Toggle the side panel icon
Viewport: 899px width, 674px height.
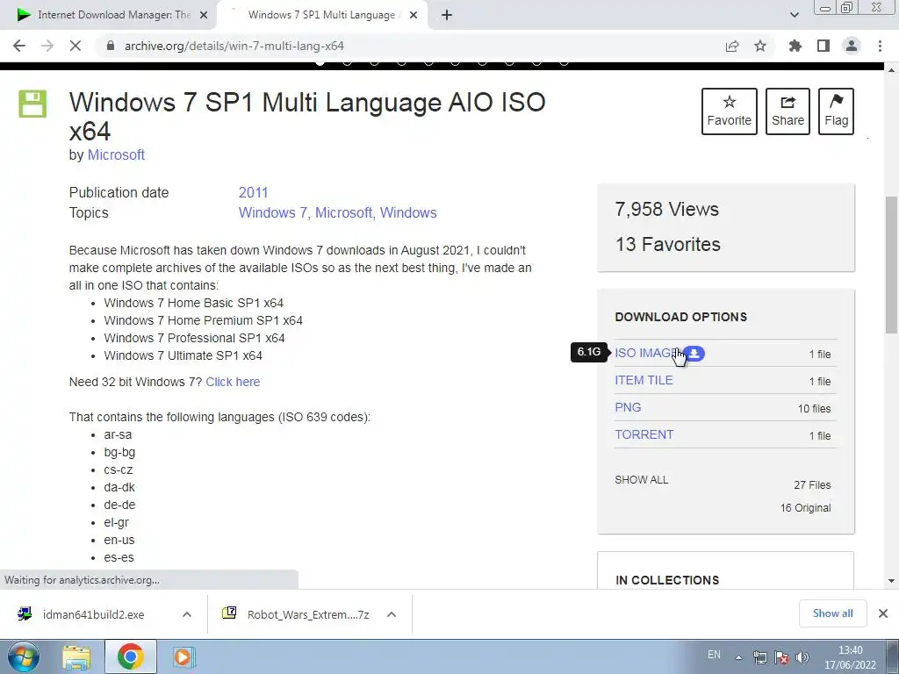pos(823,46)
